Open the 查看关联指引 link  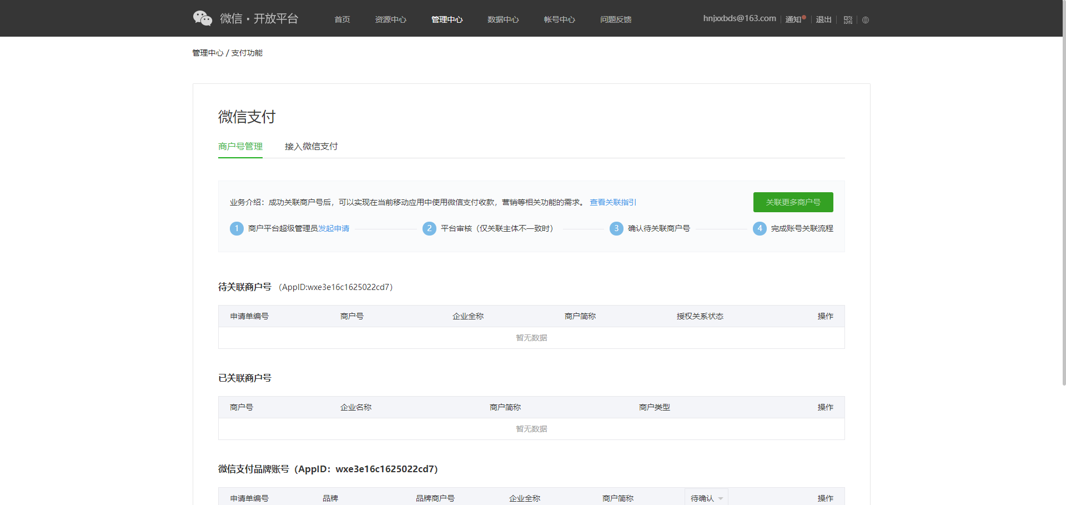point(613,202)
